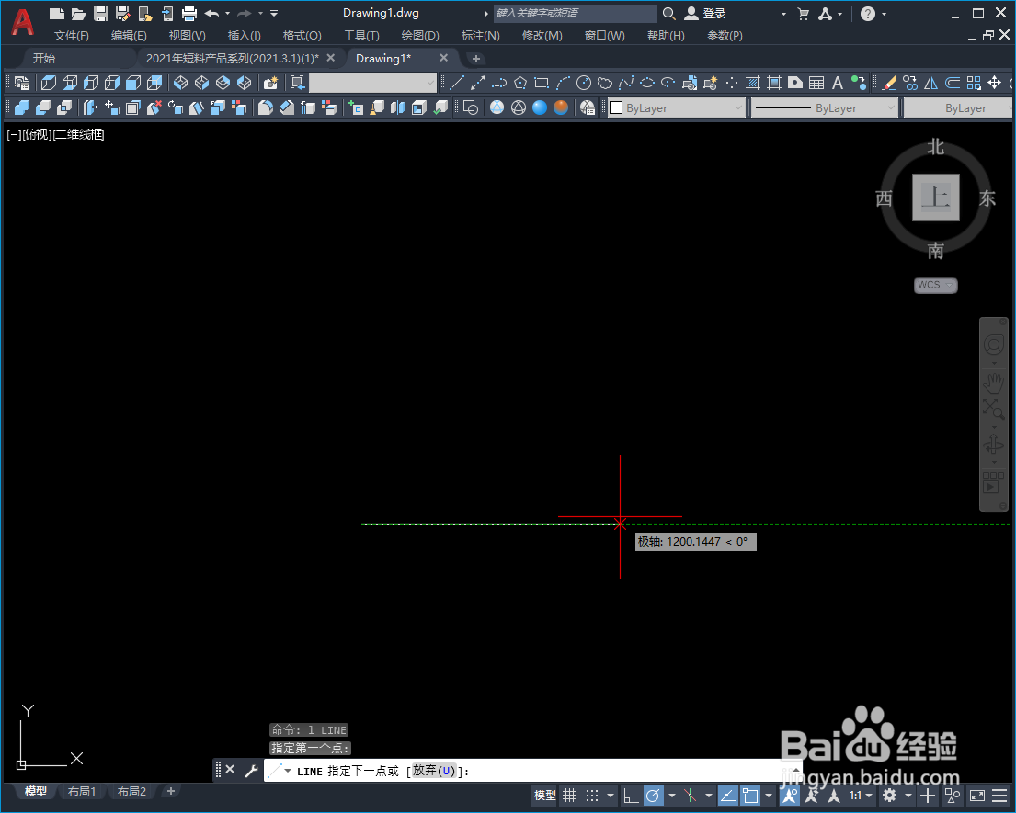The width and height of the screenshot is (1016, 813).
Task: Click the keyword search input field
Action: pos(576,14)
